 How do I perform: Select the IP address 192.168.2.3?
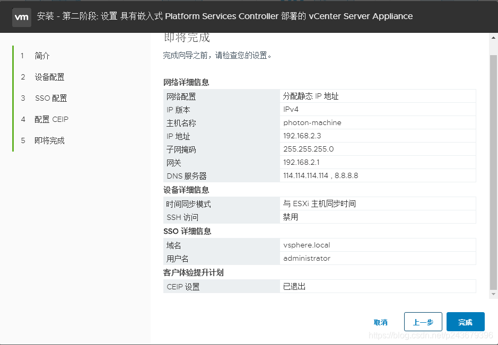pyautogui.click(x=302, y=136)
